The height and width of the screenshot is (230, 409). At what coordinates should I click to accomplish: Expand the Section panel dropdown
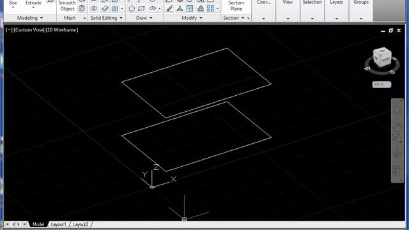[233, 18]
